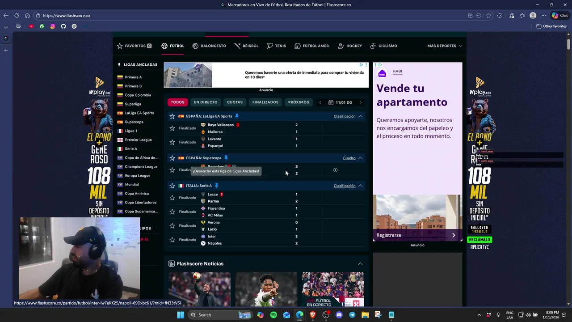Open Telegram from the taskbar
572x322 pixels.
tap(352, 315)
